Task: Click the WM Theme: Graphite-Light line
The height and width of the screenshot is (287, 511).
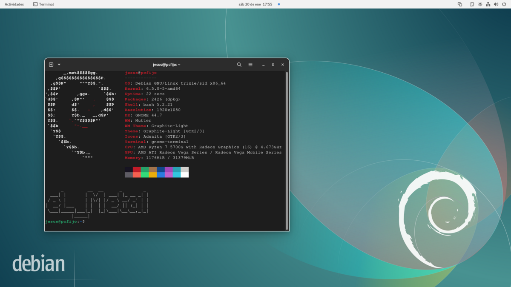Action: (156, 126)
